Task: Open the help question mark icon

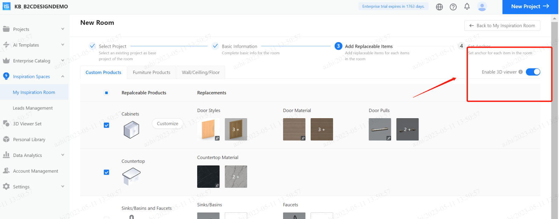Action: [453, 7]
